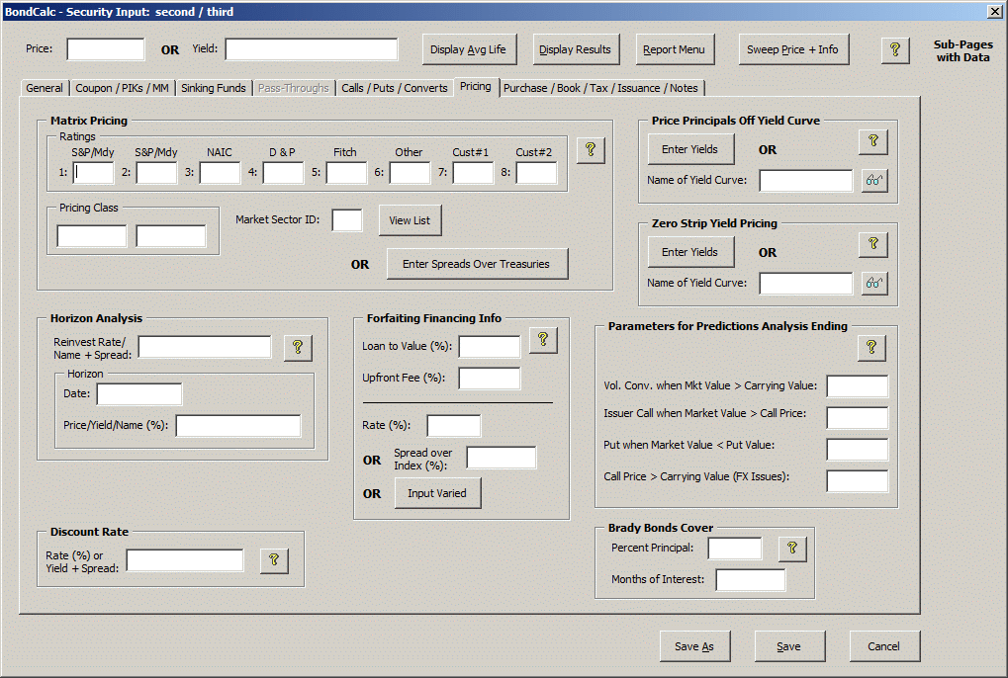1008x678 pixels.
Task: Open help for Horizon Analysis reinvest rate
Action: [298, 347]
